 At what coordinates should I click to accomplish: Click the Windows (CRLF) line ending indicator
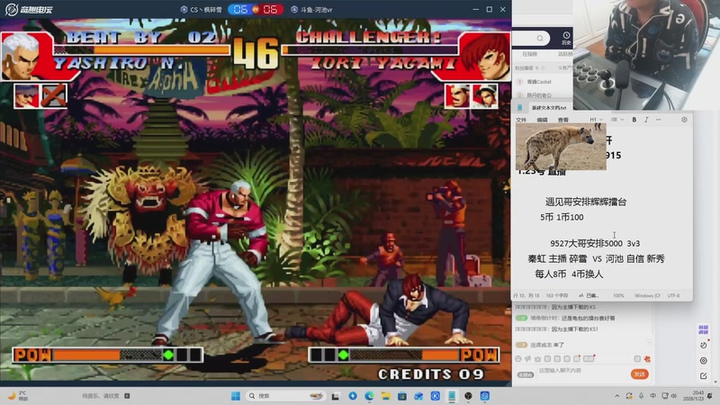coord(647,296)
